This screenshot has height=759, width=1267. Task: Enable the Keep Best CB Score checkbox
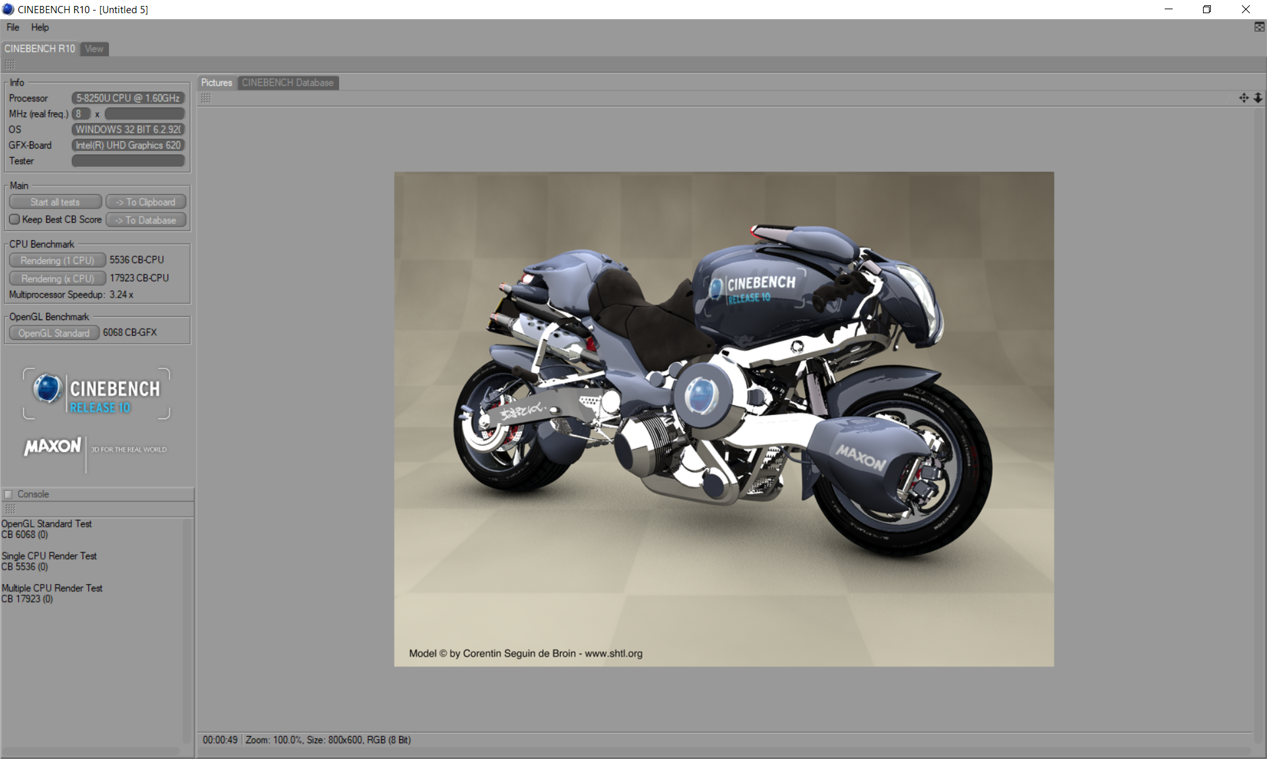[15, 219]
